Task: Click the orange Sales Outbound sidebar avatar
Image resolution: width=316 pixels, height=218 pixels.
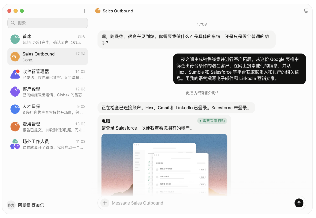Action: point(15,57)
